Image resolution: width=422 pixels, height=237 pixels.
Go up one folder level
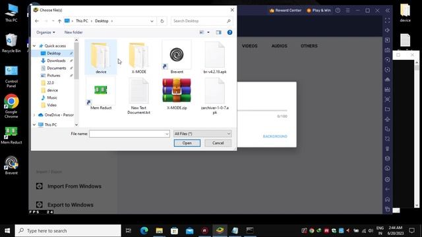pos(59,21)
